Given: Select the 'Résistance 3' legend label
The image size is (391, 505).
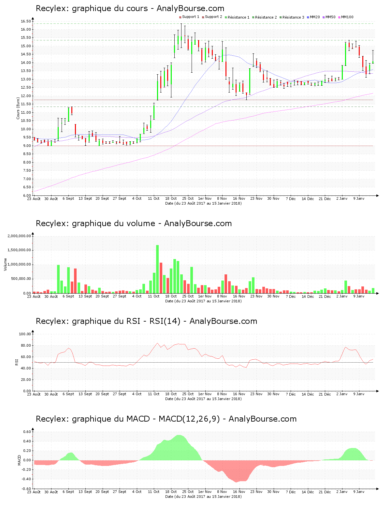Looking at the screenshot, I should pyautogui.click(x=293, y=17).
